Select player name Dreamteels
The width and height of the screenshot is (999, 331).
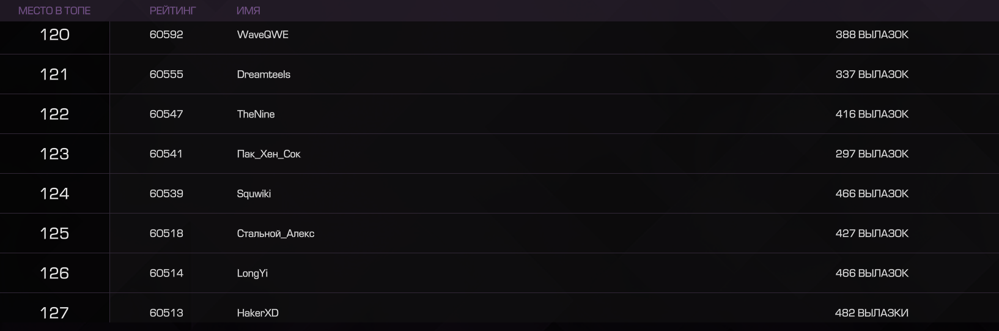pos(264,75)
